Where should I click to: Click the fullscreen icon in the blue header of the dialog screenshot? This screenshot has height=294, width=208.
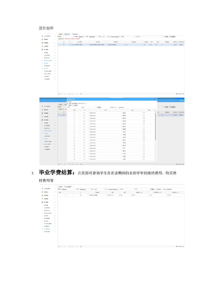click(x=181, y=101)
